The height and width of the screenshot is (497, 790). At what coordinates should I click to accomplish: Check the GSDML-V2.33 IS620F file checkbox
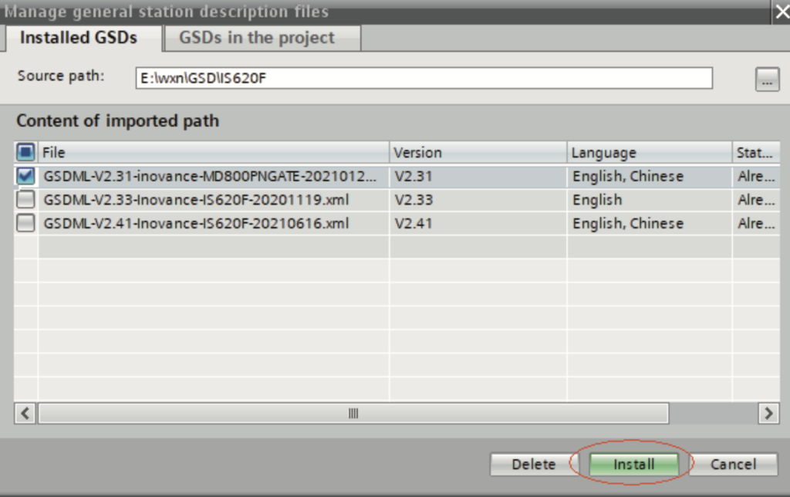click(x=25, y=200)
